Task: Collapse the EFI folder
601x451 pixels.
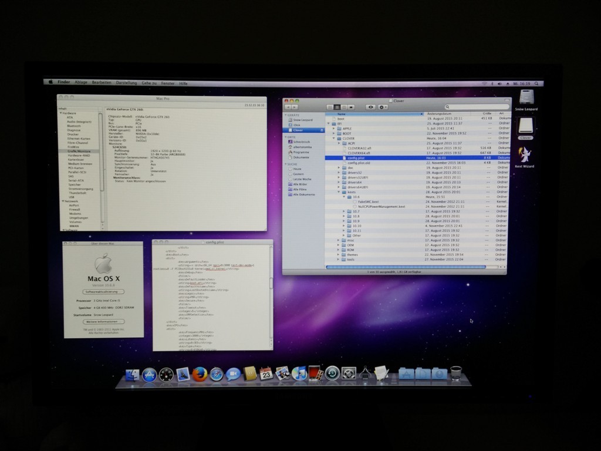Action: point(329,124)
